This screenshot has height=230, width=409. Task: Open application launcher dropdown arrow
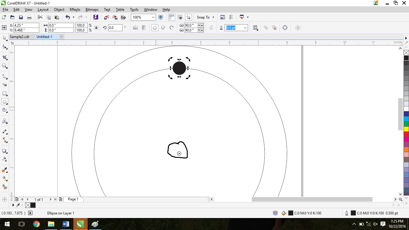248,17
